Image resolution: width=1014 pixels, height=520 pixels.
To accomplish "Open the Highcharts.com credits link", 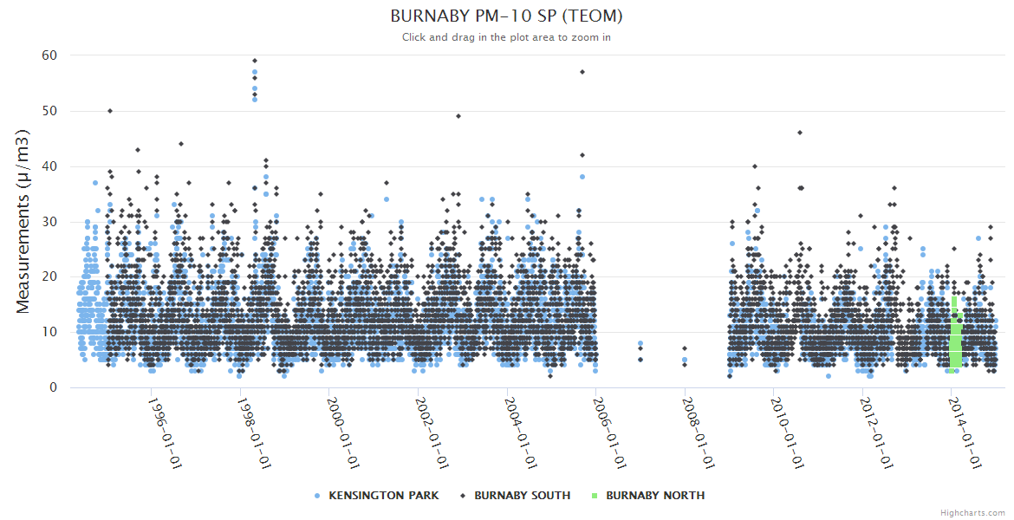I will point(972,513).
